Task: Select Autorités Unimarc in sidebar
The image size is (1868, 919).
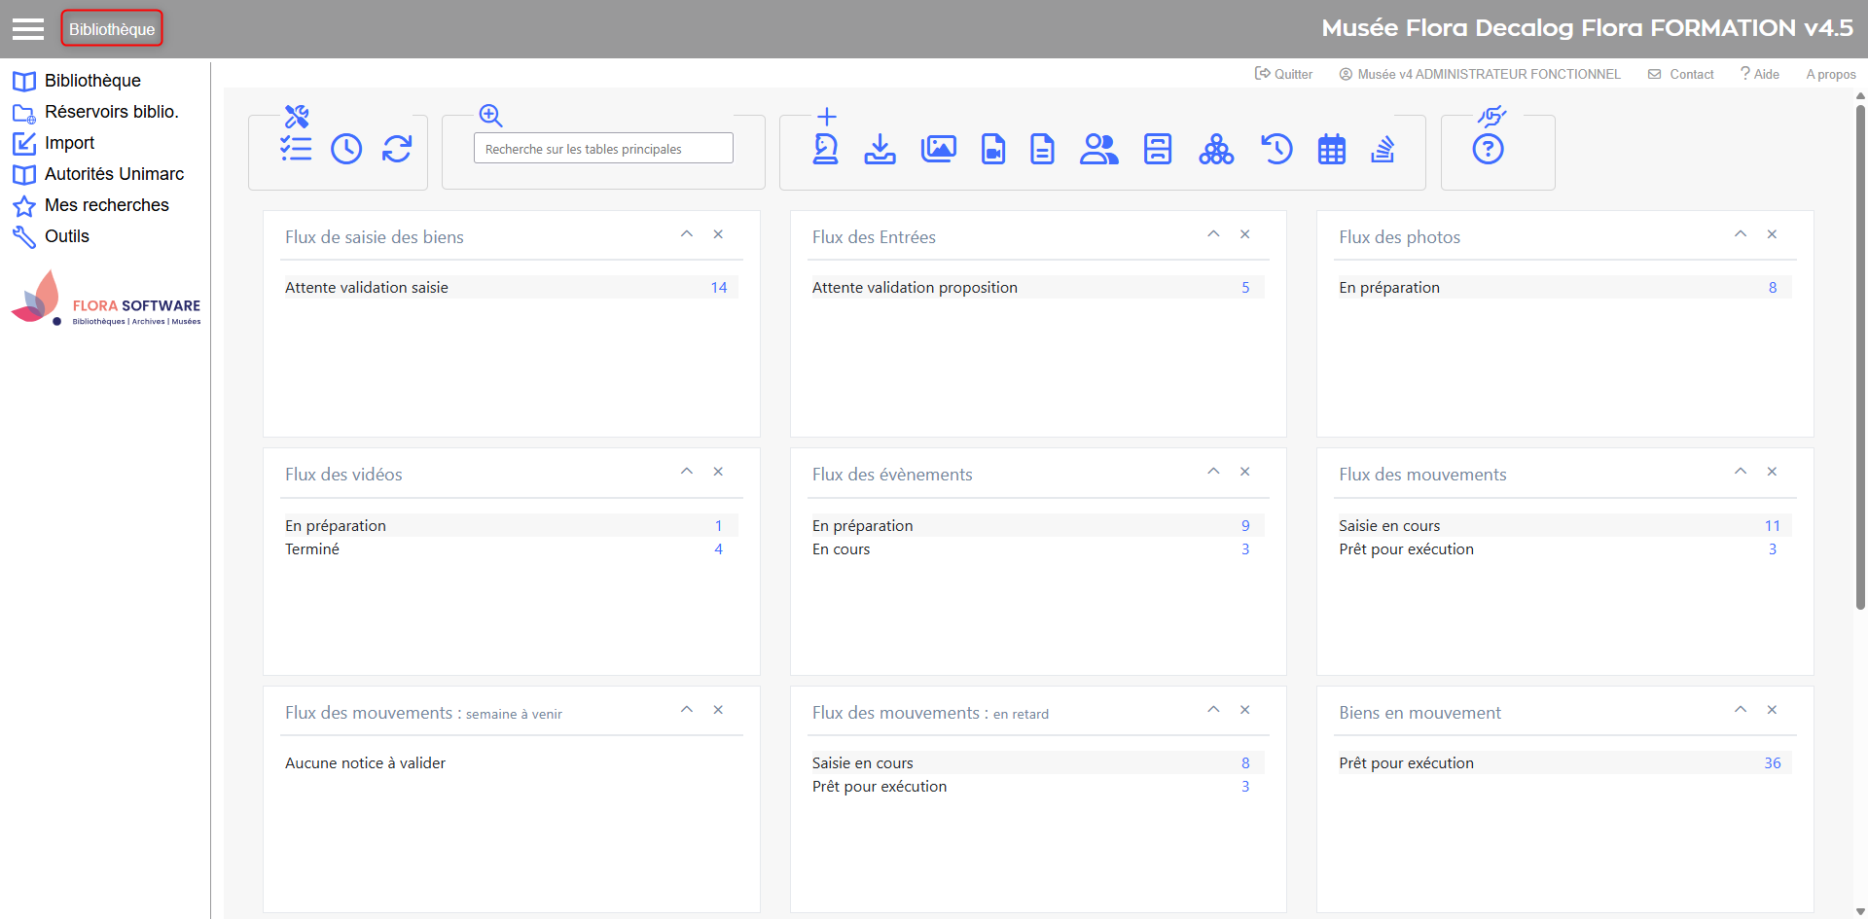Action: point(114,174)
